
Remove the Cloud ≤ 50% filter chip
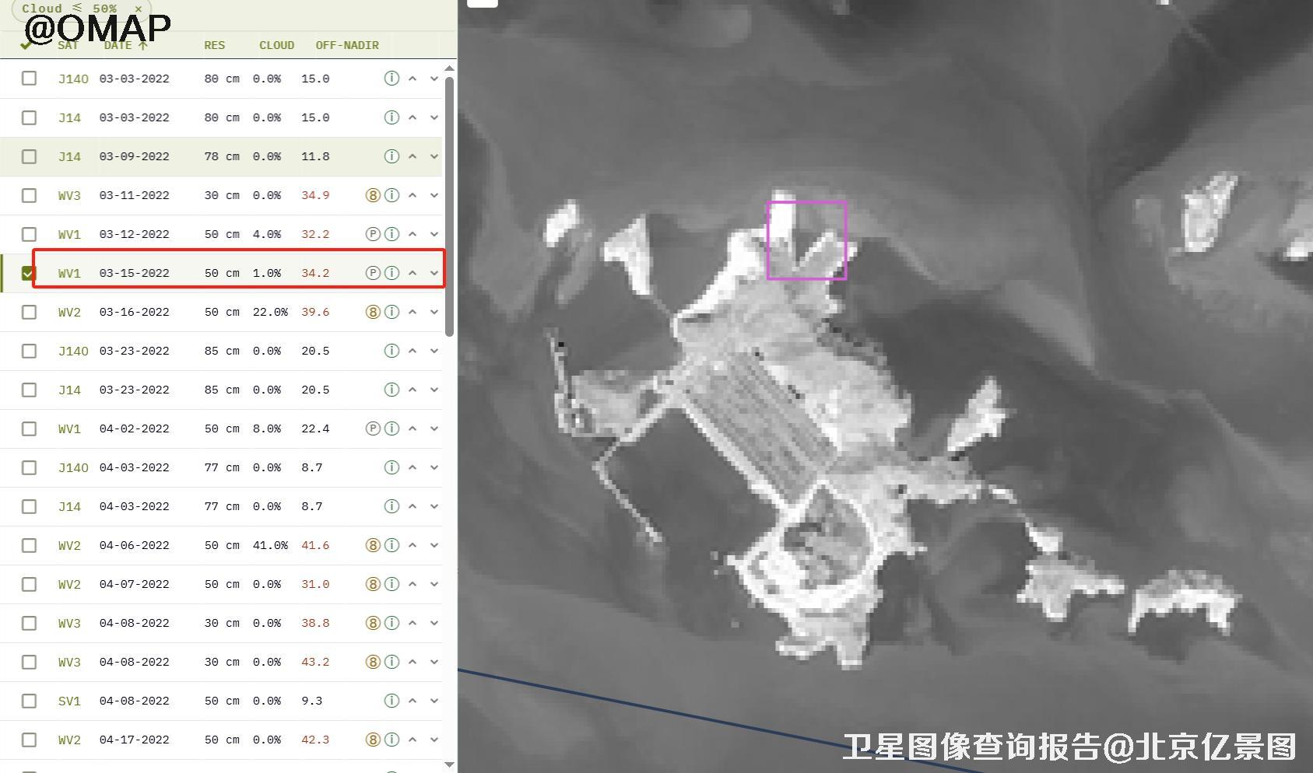[139, 9]
